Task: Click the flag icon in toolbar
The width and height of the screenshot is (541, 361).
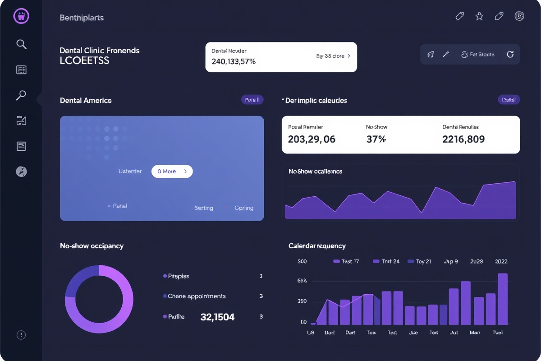Action: (431, 54)
